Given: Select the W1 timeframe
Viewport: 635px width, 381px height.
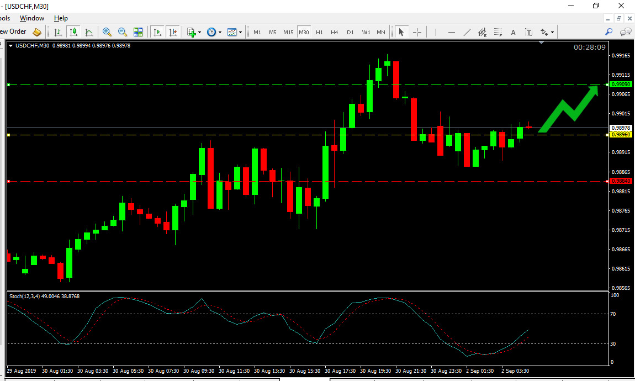Looking at the screenshot, I should pos(366,32).
